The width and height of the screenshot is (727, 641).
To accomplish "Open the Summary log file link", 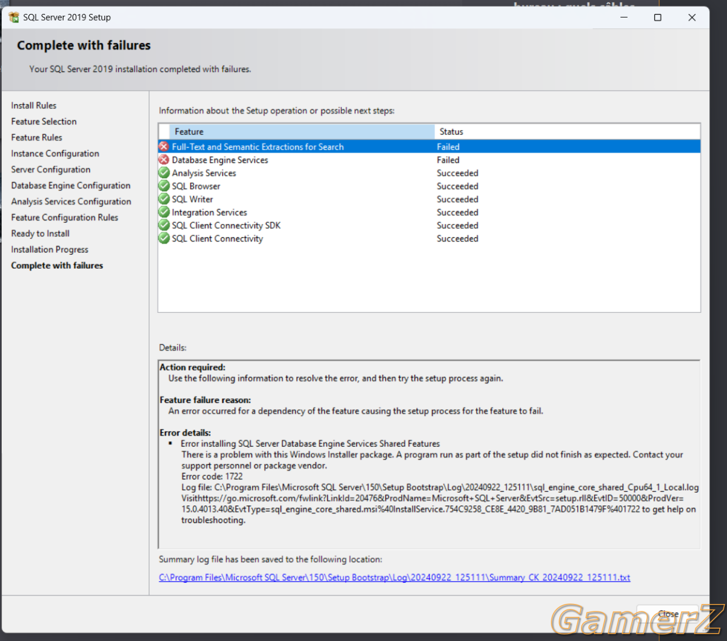I will point(394,577).
